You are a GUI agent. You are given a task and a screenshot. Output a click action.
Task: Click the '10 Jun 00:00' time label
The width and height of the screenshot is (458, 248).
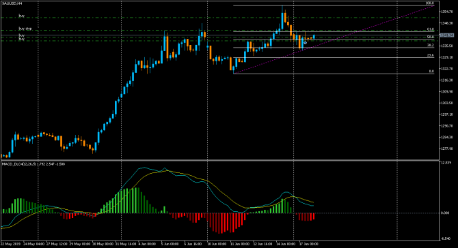point(217,244)
